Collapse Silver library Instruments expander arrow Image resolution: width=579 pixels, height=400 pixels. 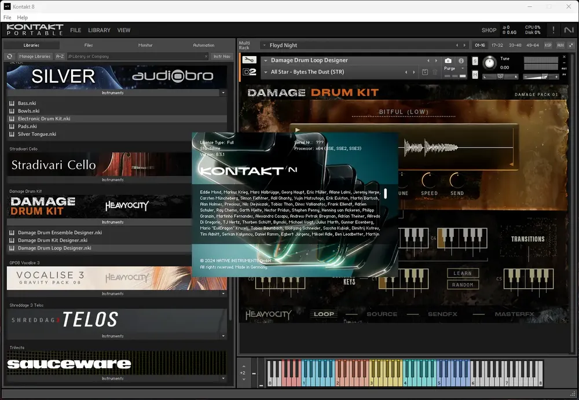(223, 93)
